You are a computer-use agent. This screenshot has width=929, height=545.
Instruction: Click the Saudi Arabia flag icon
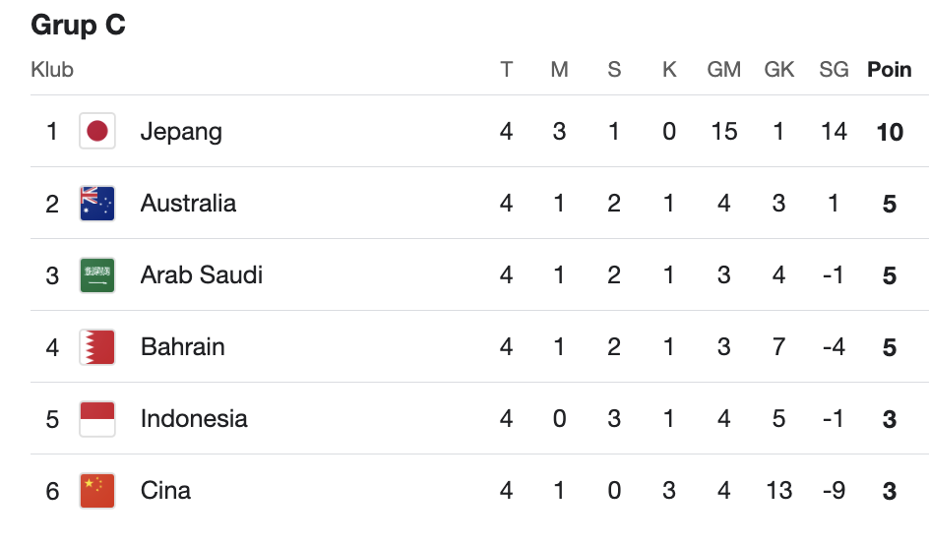tap(97, 274)
